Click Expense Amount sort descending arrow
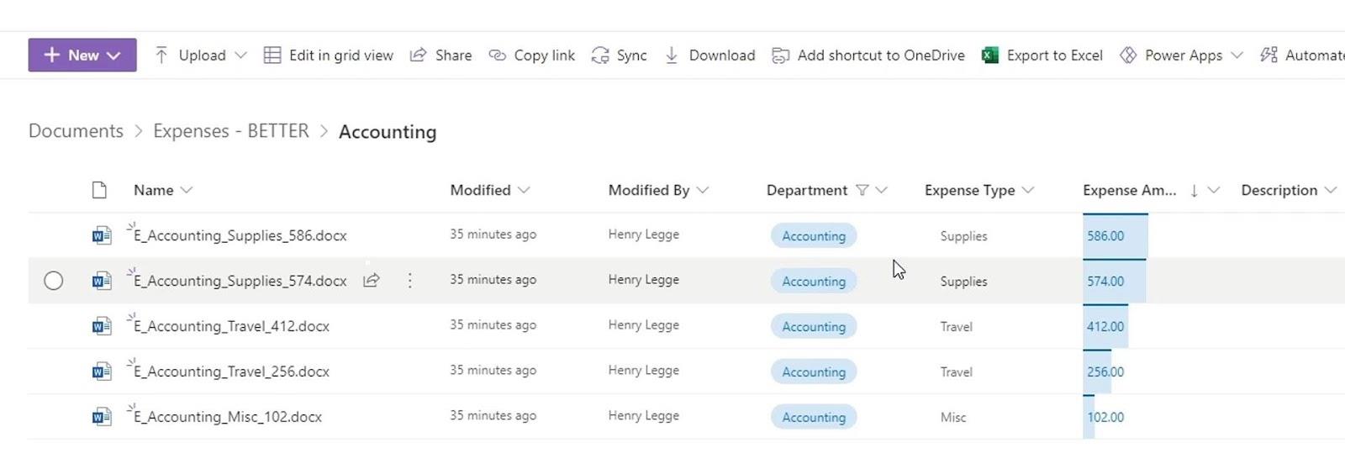1345x469 pixels. [1194, 191]
